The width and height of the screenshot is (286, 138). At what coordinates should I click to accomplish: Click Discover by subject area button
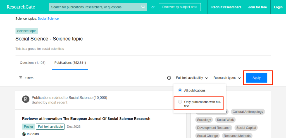pos(180,7)
